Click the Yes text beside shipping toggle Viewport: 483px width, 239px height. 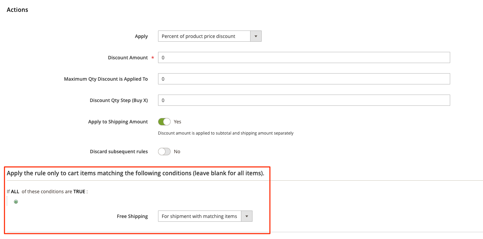[x=177, y=122]
